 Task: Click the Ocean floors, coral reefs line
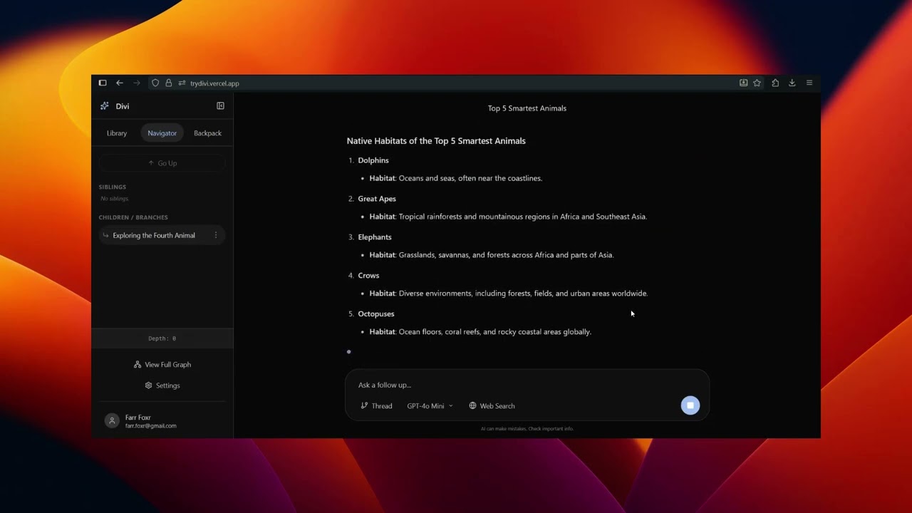pyautogui.click(x=480, y=332)
